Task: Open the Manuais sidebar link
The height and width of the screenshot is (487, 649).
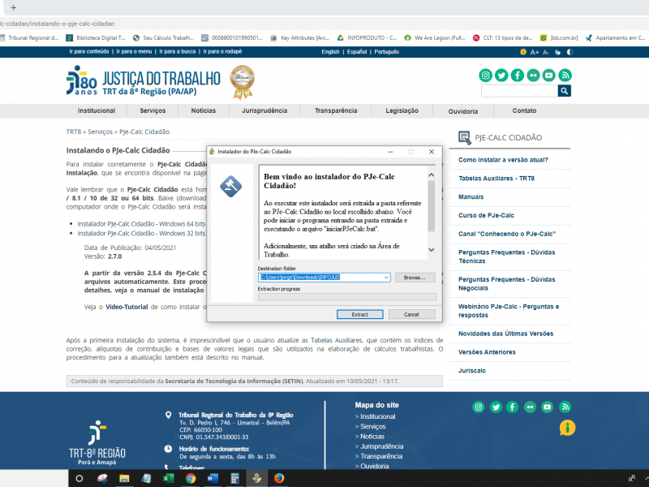Action: pos(471,197)
